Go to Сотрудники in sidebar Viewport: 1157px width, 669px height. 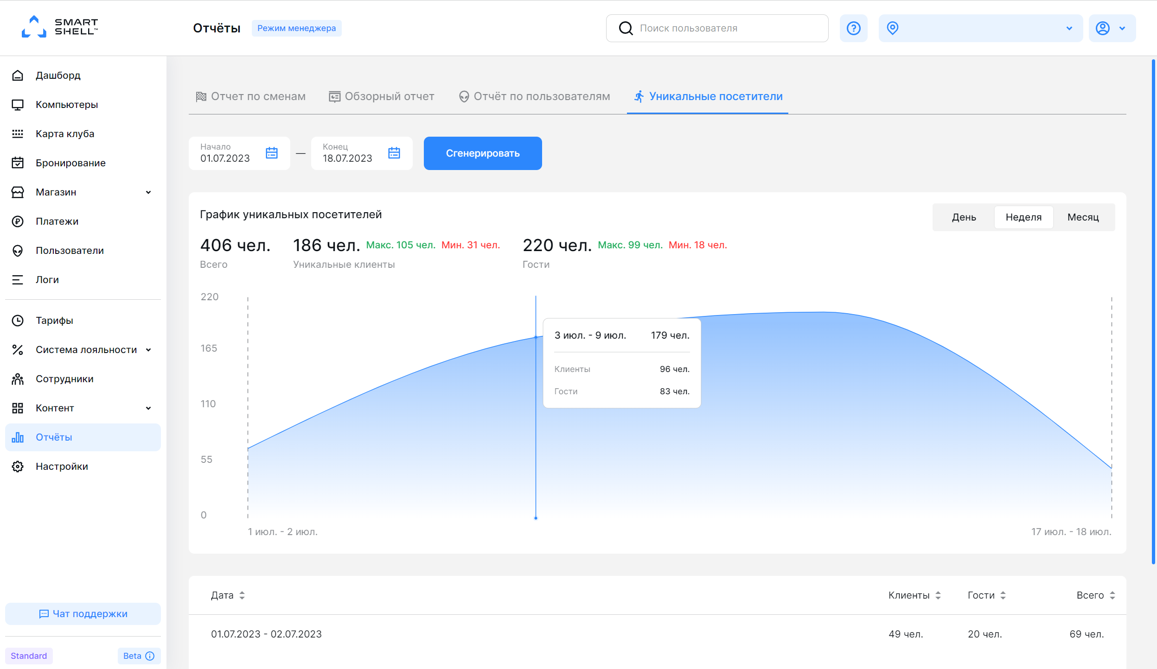[64, 379]
